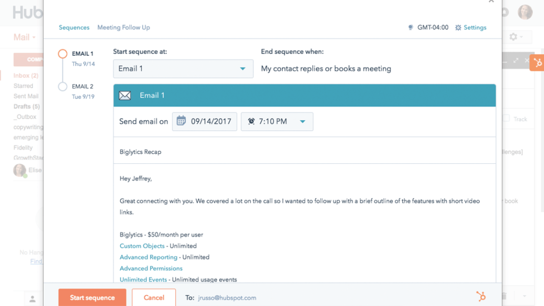Click the envelope icon on Email 1 header
The height and width of the screenshot is (306, 544).
(x=125, y=95)
